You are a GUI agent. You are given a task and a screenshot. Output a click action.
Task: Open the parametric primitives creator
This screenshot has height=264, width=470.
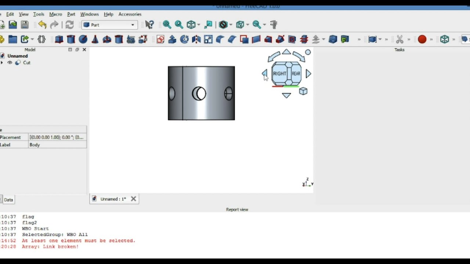[131, 39]
